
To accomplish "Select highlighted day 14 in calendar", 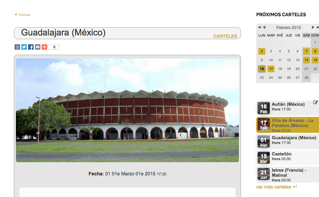I will [x=306, y=60].
